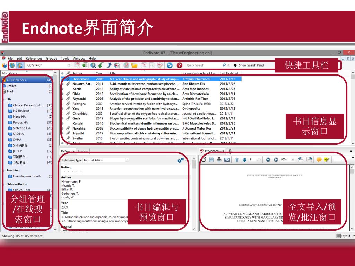Click the yellow Open File folder icon
Viewport: 355px width, 266px height.
[x=134, y=65]
